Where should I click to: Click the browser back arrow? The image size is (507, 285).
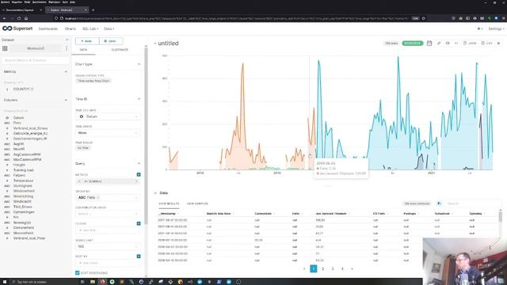5,18
